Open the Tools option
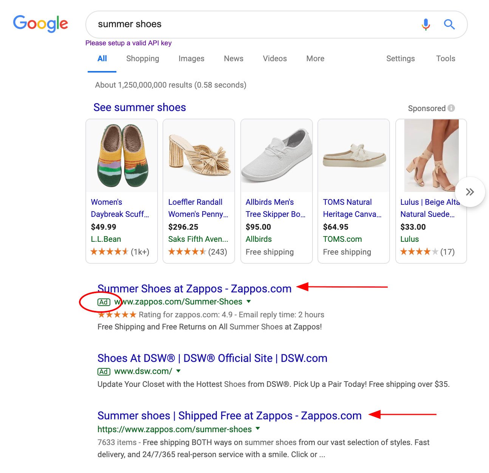Viewport: 489px width, 473px height. (x=445, y=59)
